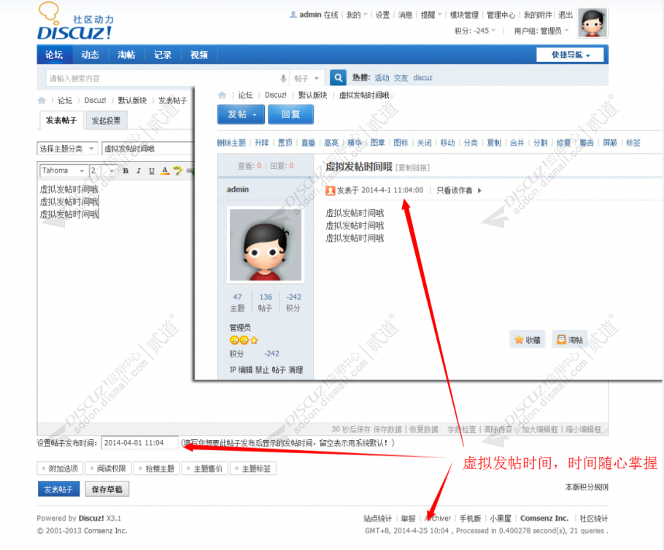
Task: Click the microphone voice search icon
Action: click(283, 78)
